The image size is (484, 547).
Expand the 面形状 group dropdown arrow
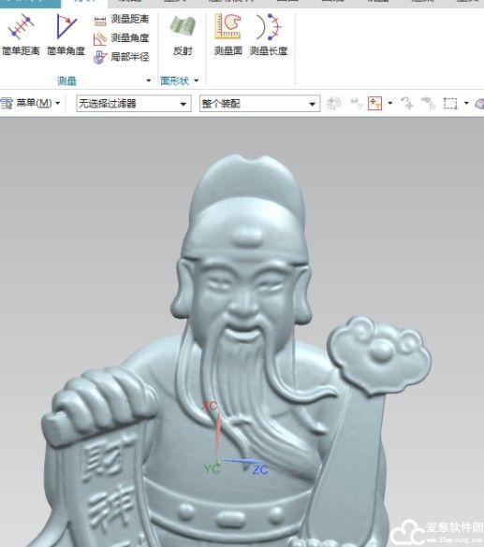point(197,80)
